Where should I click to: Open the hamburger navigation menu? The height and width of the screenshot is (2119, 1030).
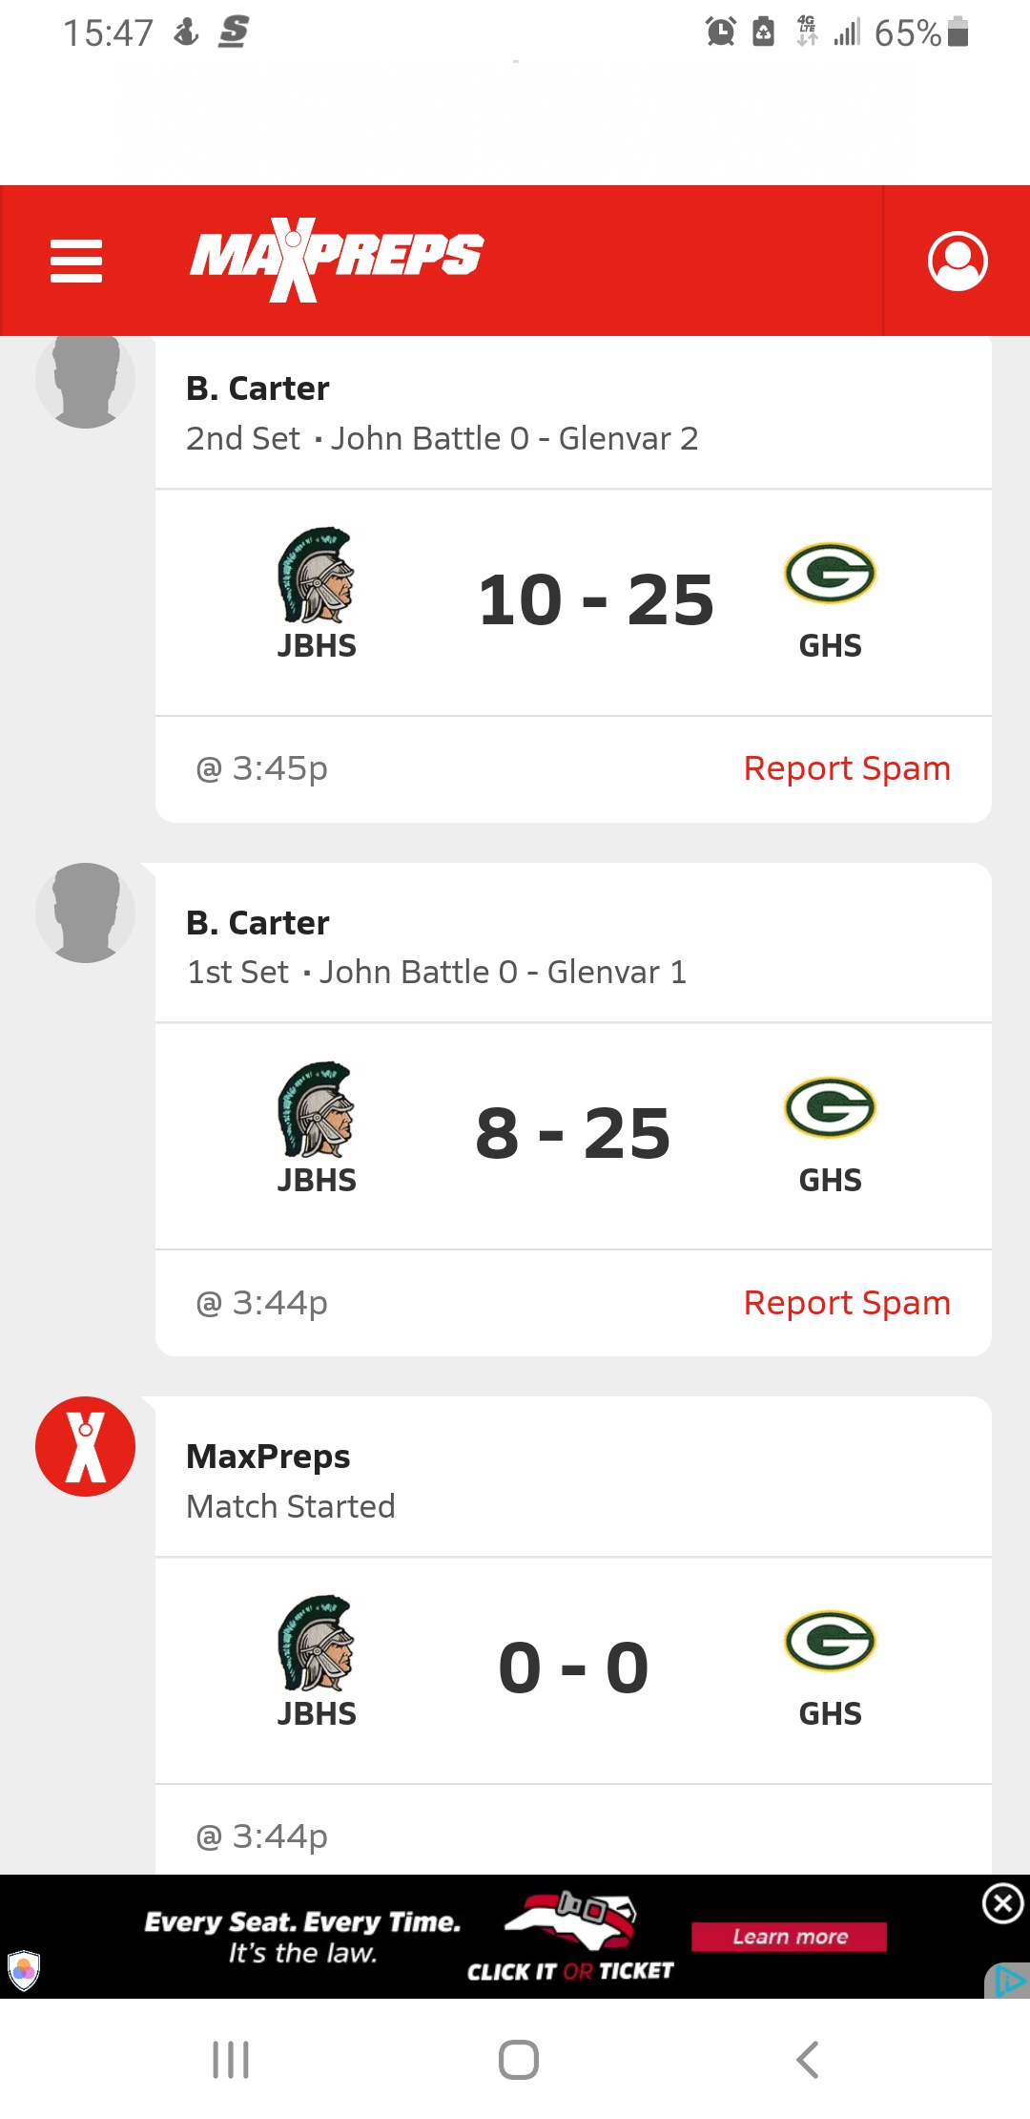coord(76,261)
